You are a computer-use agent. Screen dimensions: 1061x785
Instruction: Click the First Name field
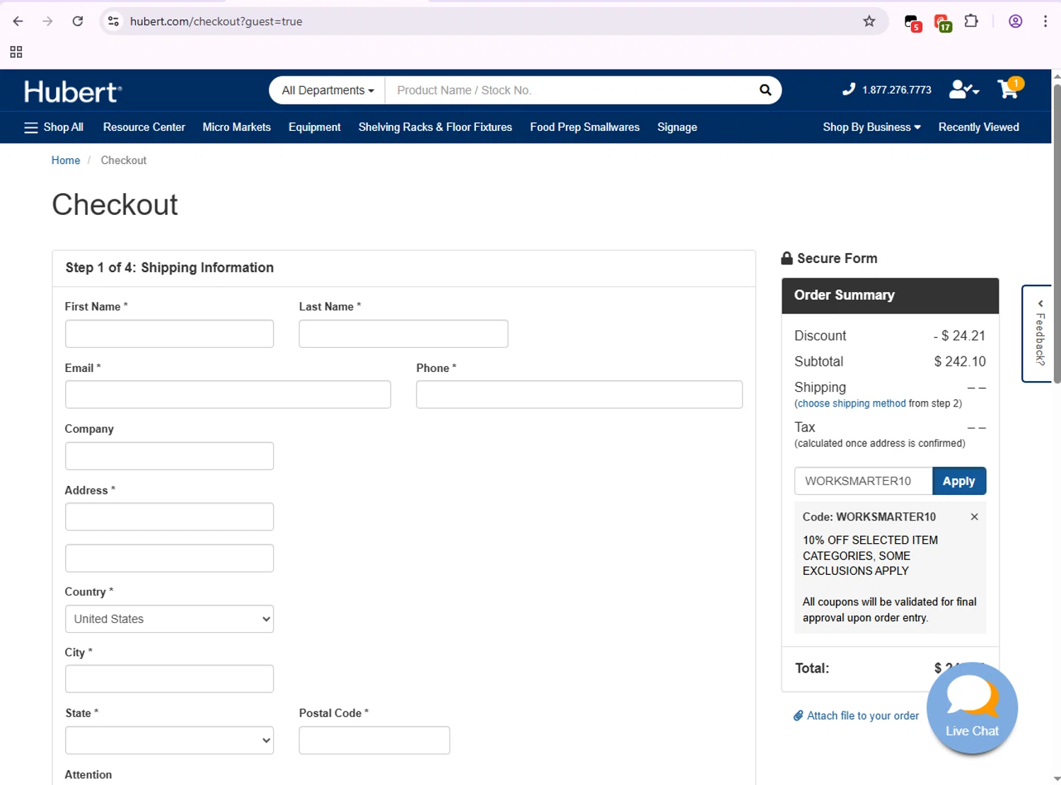pyautogui.click(x=169, y=334)
